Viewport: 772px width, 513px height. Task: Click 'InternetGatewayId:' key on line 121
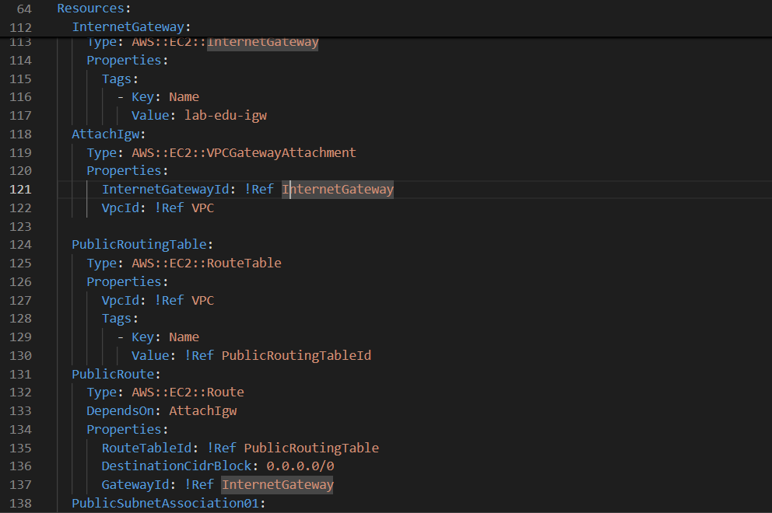coord(169,190)
